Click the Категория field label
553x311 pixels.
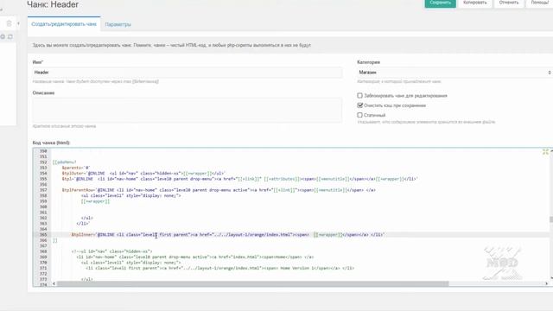[369, 62]
